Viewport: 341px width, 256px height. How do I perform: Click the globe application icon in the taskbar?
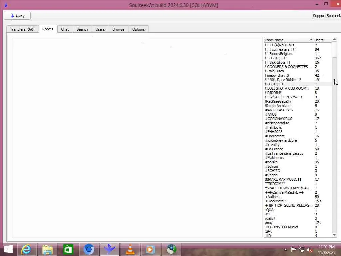pos(171,249)
